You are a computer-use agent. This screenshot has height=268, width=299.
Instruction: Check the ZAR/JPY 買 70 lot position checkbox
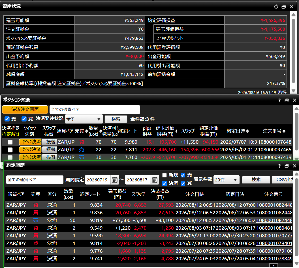[10, 142]
